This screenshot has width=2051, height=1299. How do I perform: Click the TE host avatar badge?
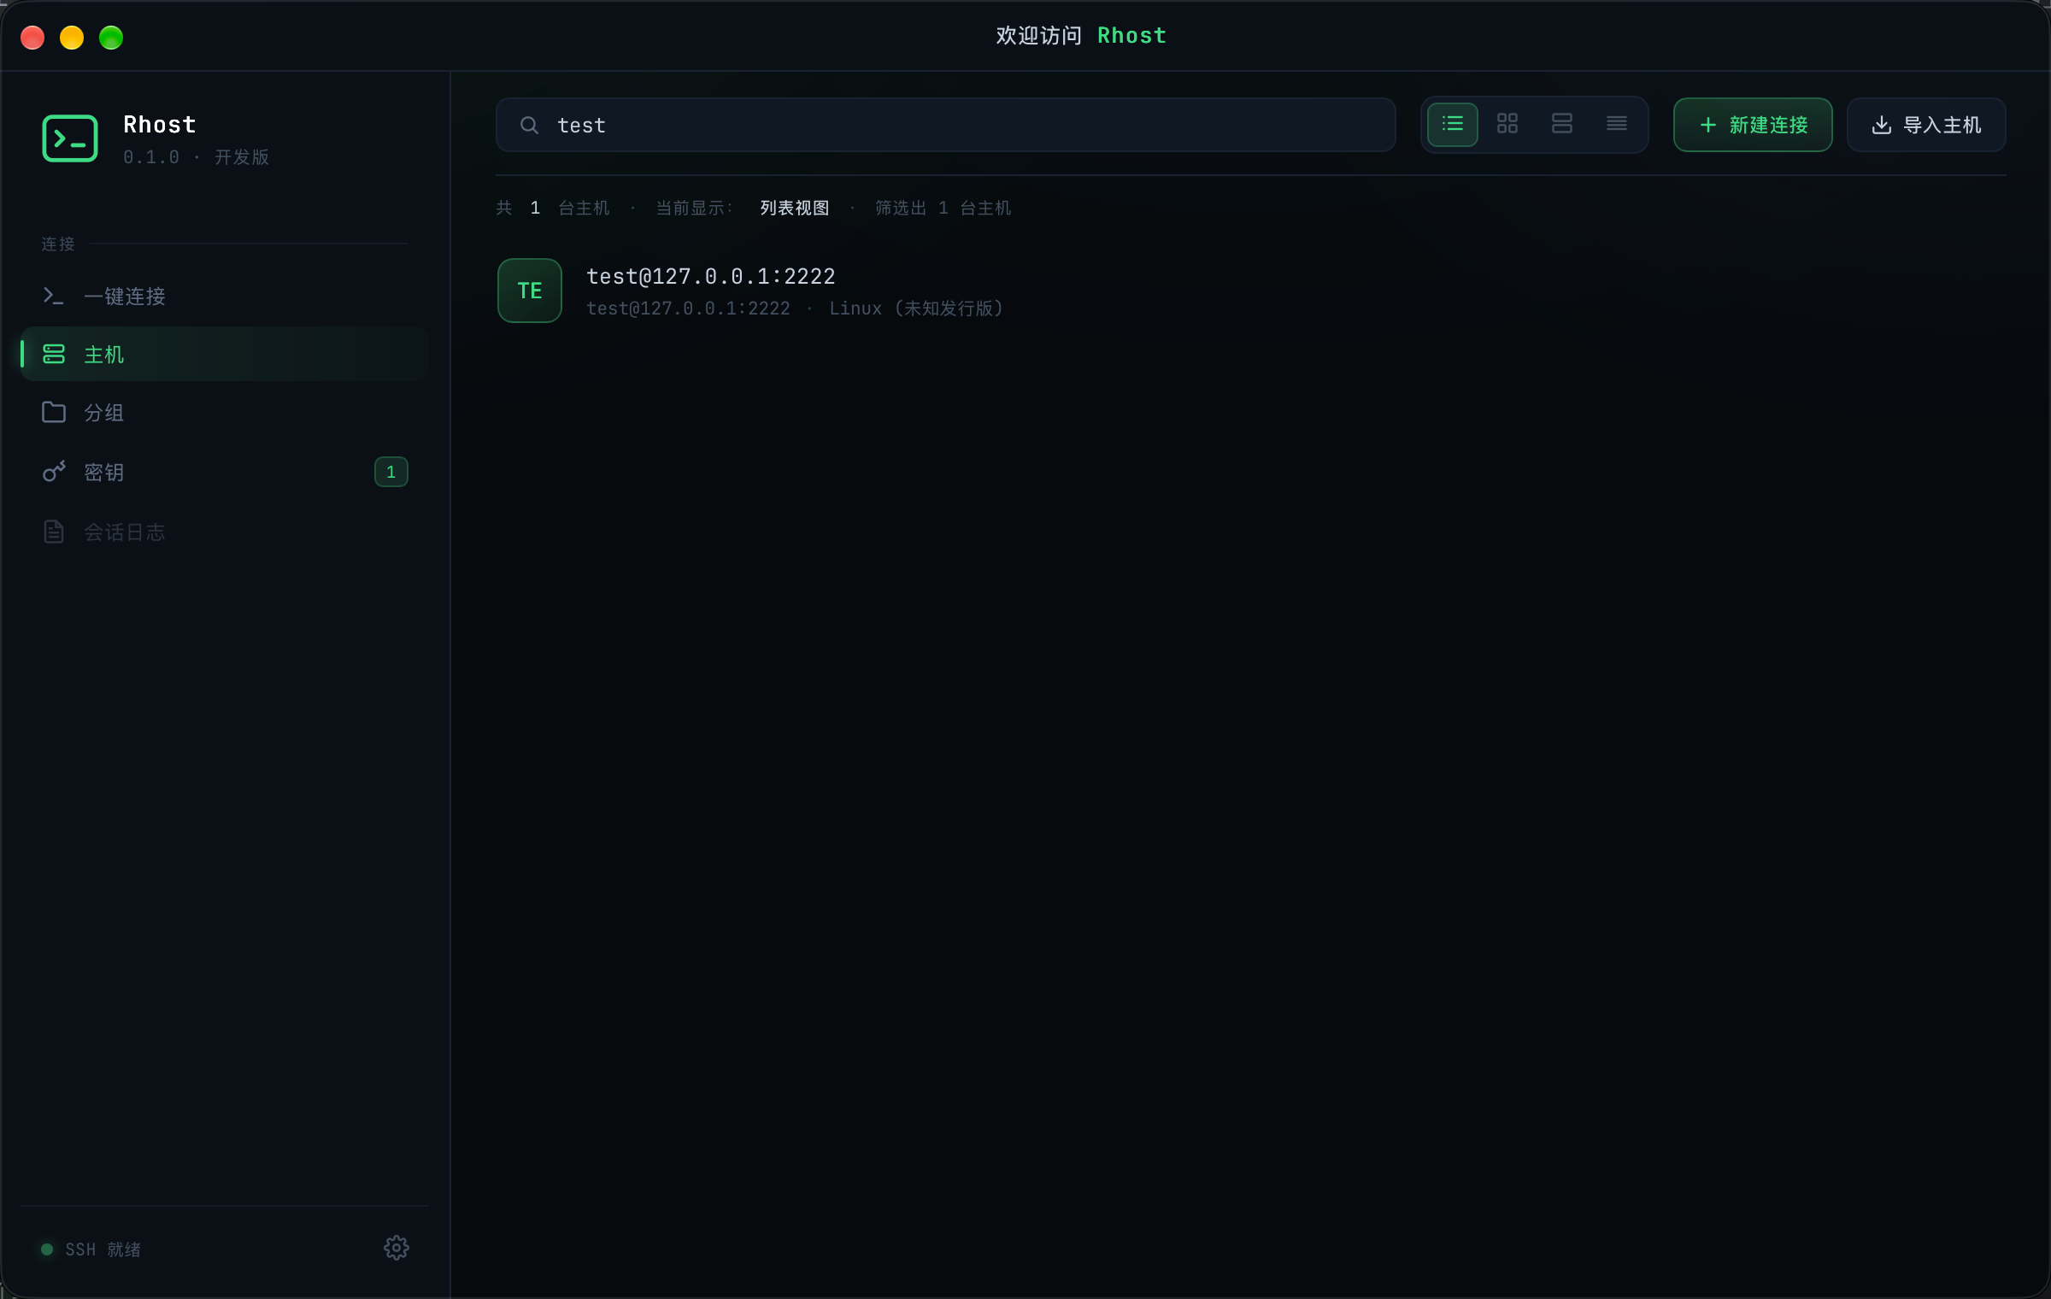pos(530,291)
